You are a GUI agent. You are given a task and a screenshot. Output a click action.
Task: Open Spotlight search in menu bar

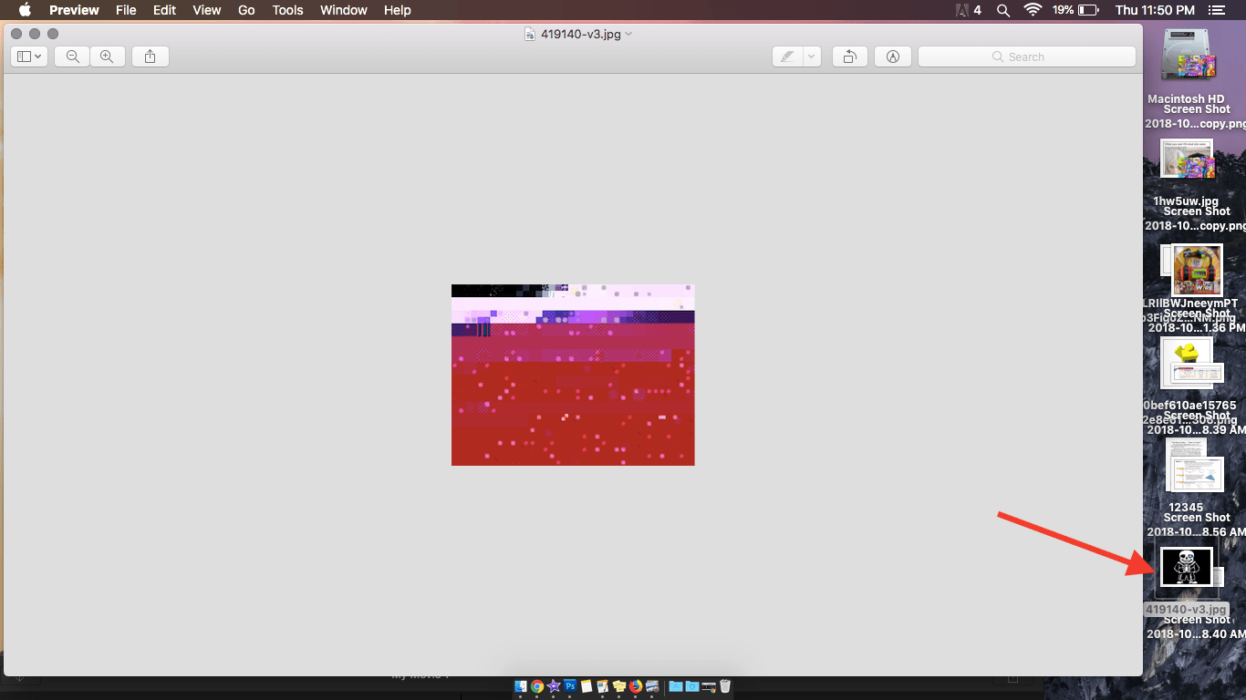click(1003, 10)
